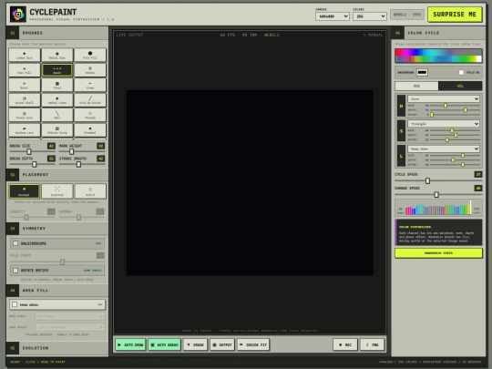Viewport: 492px width, 369px height.
Task: Click the Cycle Speed slider
Action: click(x=438, y=181)
